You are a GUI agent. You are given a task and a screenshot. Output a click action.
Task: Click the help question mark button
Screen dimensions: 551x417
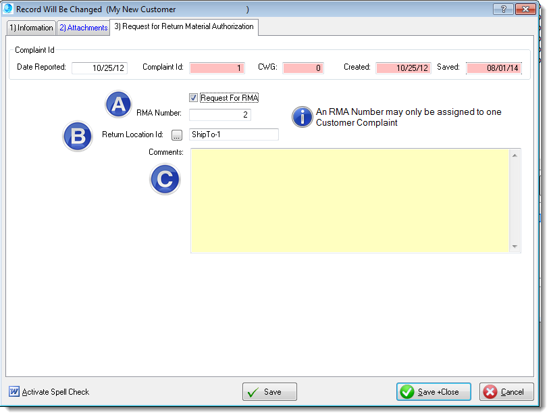click(x=503, y=9)
